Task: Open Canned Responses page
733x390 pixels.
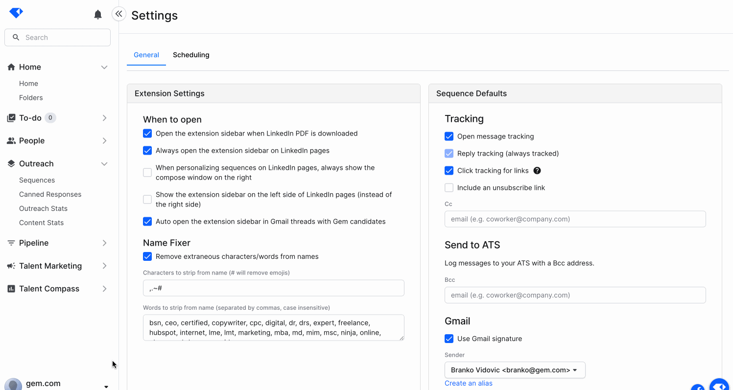Action: tap(50, 195)
